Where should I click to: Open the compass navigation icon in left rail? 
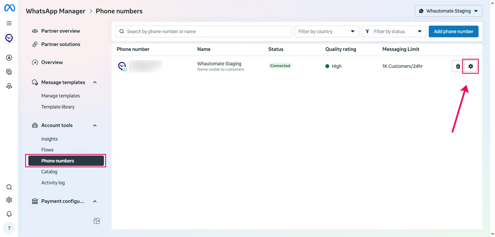pyautogui.click(x=9, y=58)
